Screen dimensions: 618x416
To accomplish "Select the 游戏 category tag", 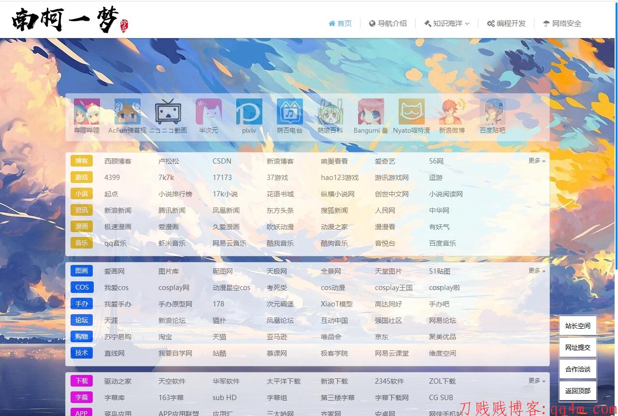I will (x=82, y=178).
